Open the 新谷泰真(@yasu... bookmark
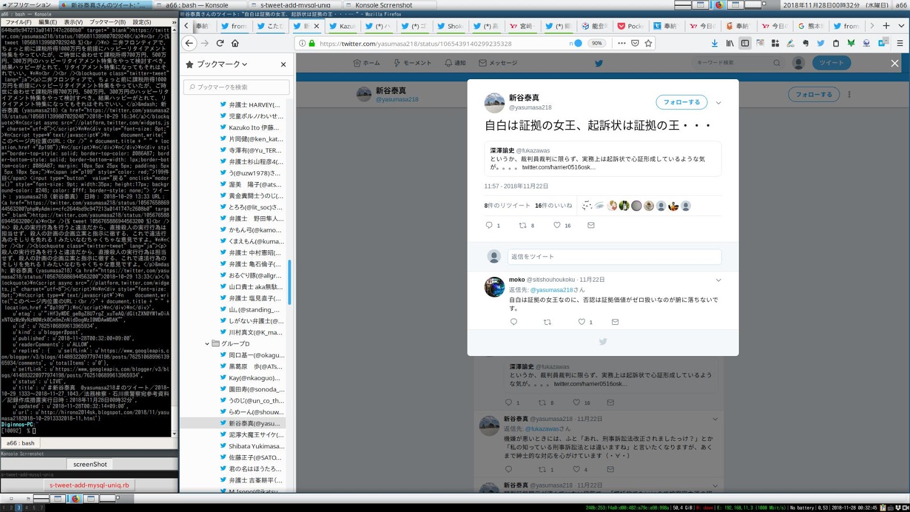910x512 pixels. coord(254,423)
